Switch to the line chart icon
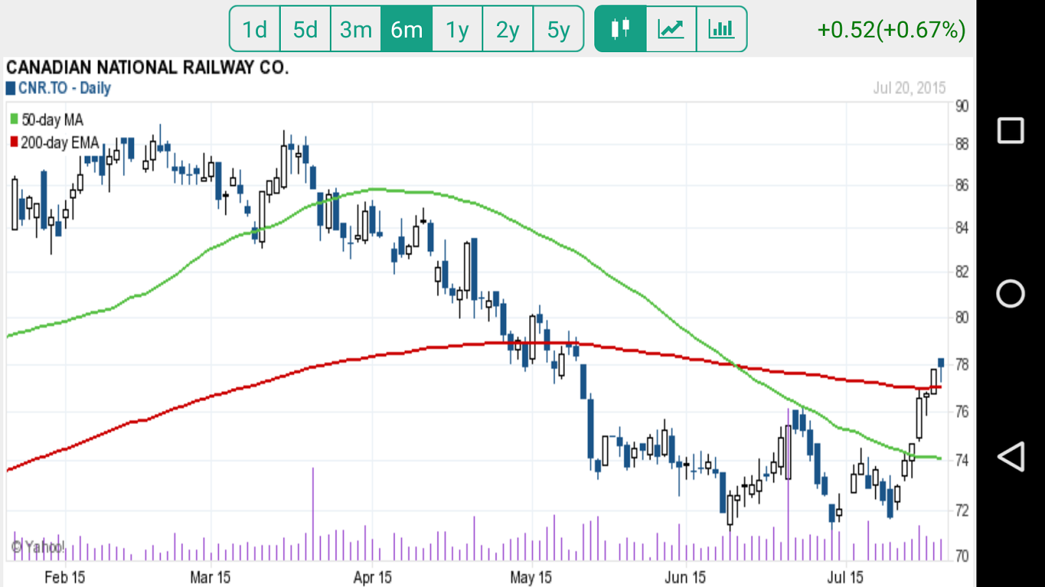Image resolution: width=1045 pixels, height=587 pixels. (x=671, y=29)
